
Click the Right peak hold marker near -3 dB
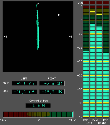point(99,15)
